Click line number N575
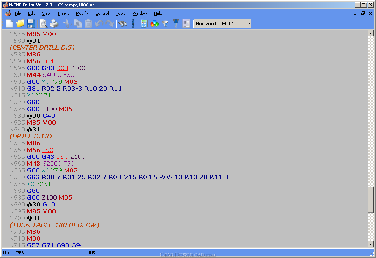 coord(17,34)
